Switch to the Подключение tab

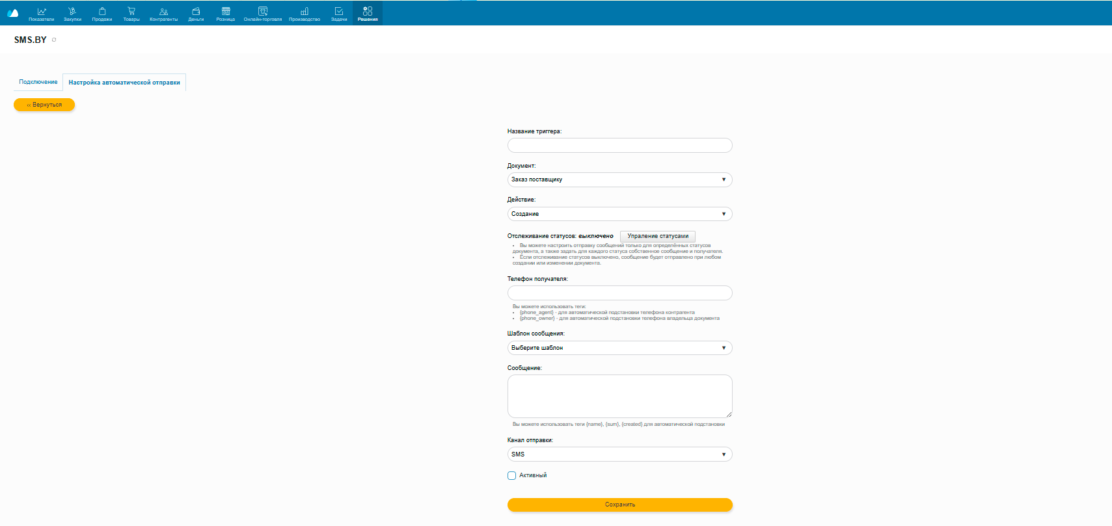pyautogui.click(x=38, y=82)
